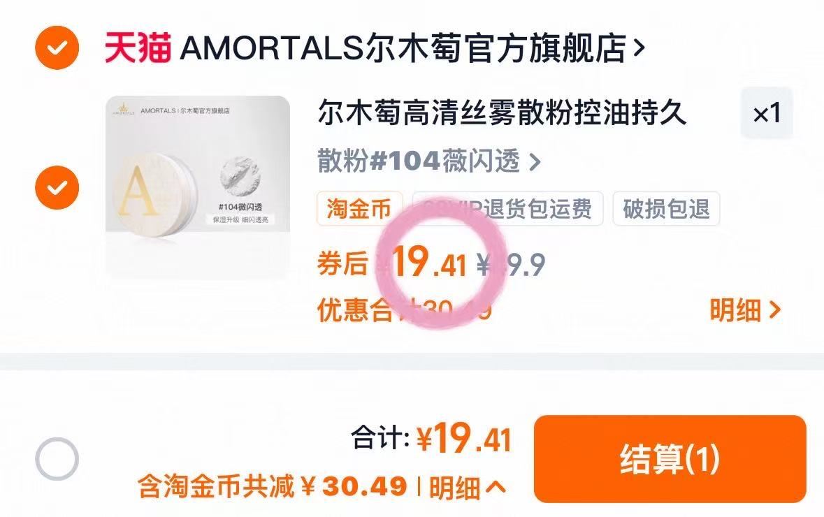This screenshot has height=517, width=824.
Task: Click the 结算(1) checkout button
Action: coord(670,459)
